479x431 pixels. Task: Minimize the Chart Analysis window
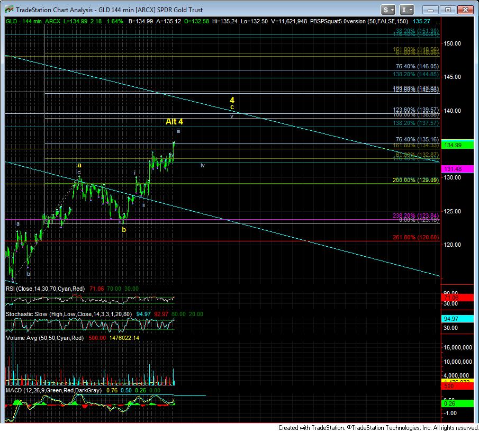(x=432, y=10)
